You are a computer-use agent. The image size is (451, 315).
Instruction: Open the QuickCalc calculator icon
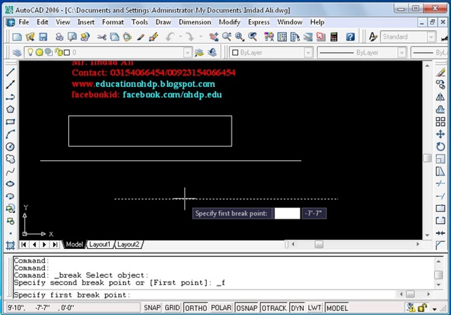tap(334, 37)
